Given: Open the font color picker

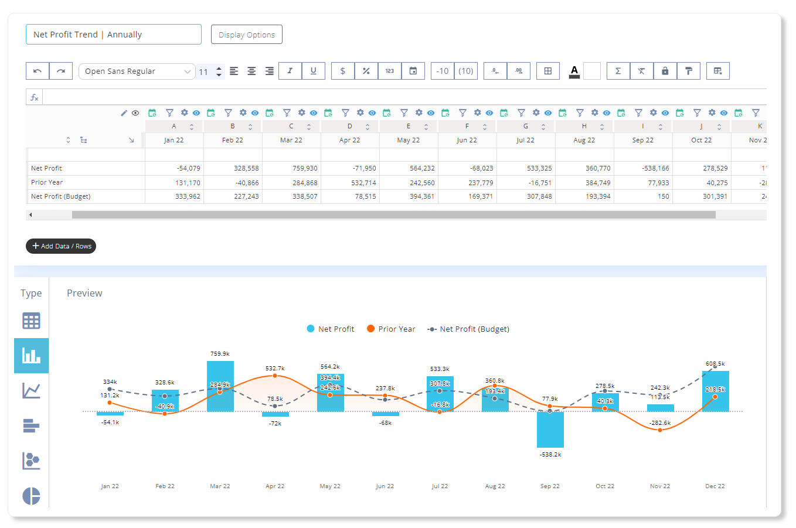Looking at the screenshot, I should point(574,70).
